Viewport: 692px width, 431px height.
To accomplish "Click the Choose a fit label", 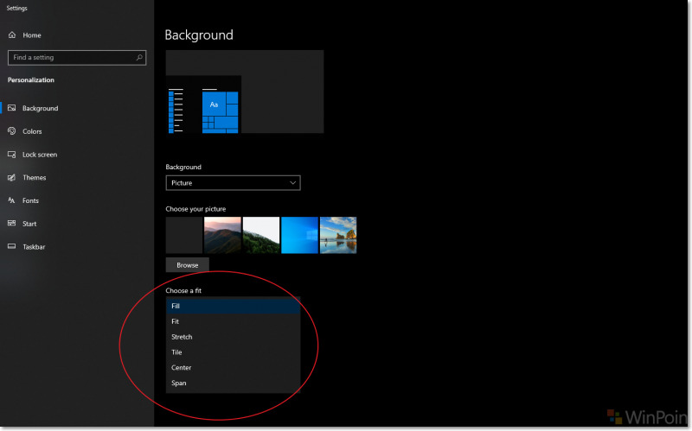I will 183,290.
